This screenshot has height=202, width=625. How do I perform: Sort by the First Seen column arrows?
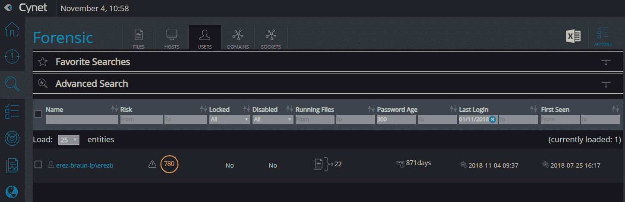click(x=616, y=109)
